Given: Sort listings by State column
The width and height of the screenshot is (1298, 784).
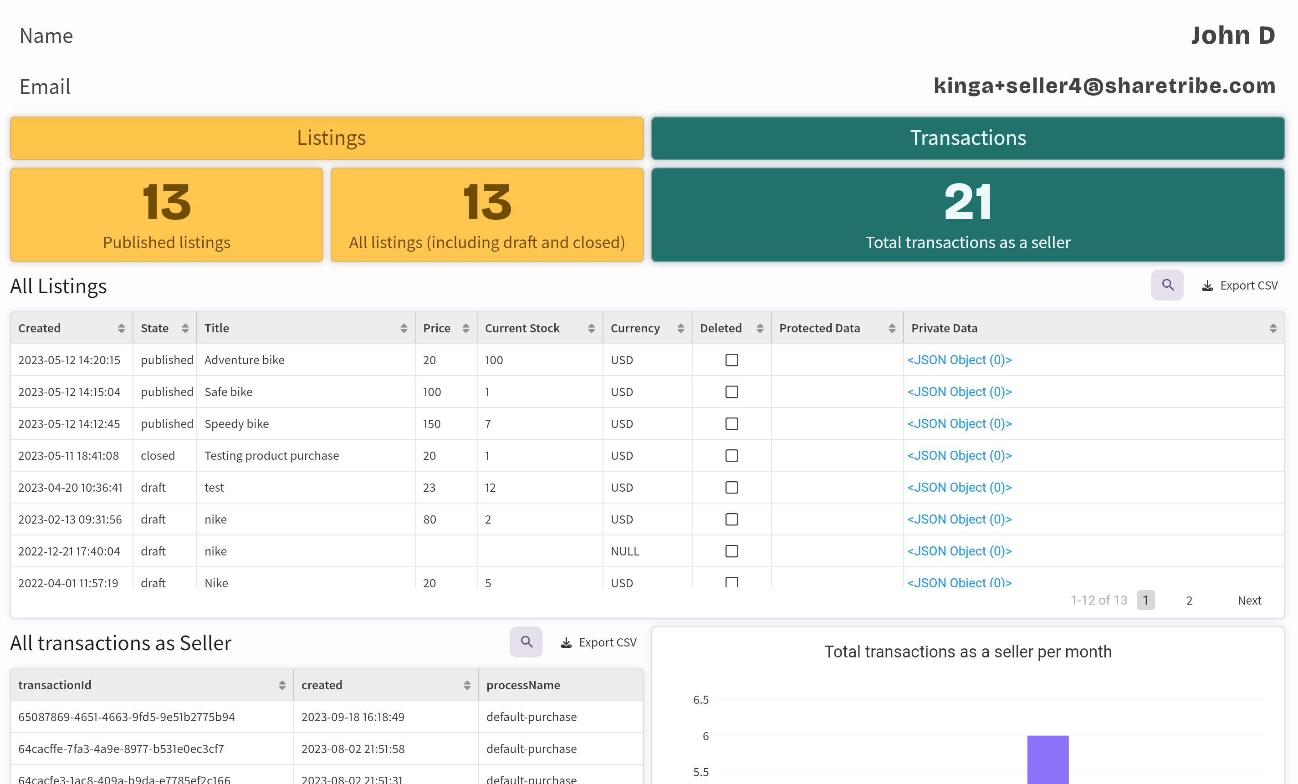Looking at the screenshot, I should click(x=185, y=328).
